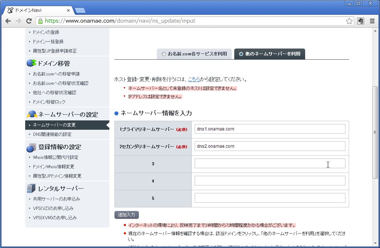Open ドメインの登録 in the sidebar
Screen dimensions: 380x248
pos(46,32)
